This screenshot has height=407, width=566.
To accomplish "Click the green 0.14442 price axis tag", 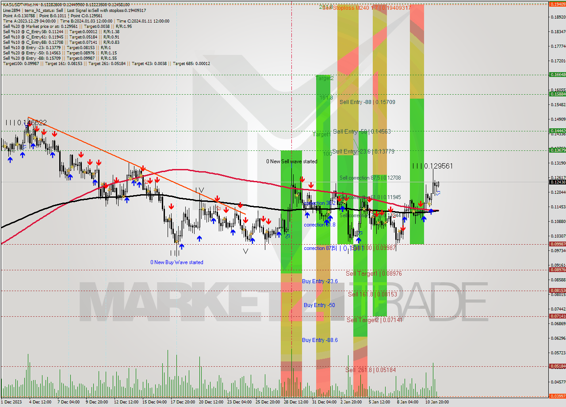I will click(x=557, y=131).
